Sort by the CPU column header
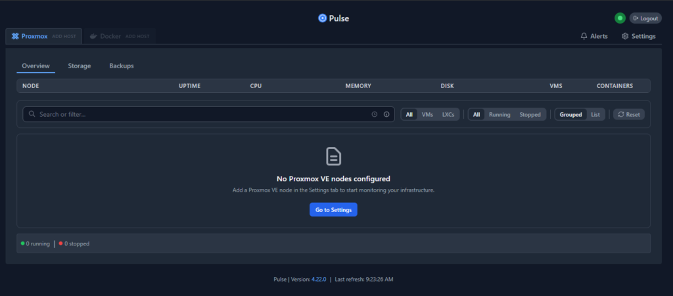This screenshot has height=296, width=673. pos(256,86)
